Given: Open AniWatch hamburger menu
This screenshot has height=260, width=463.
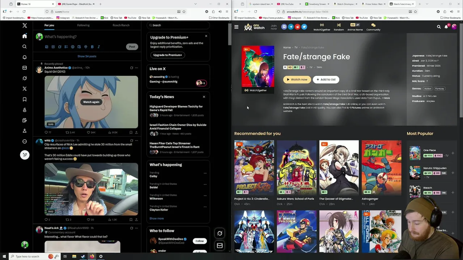Looking at the screenshot, I should pos(236,27).
